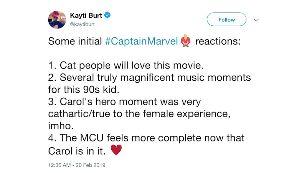Open Kayti Burt's profile picture

tap(57, 20)
